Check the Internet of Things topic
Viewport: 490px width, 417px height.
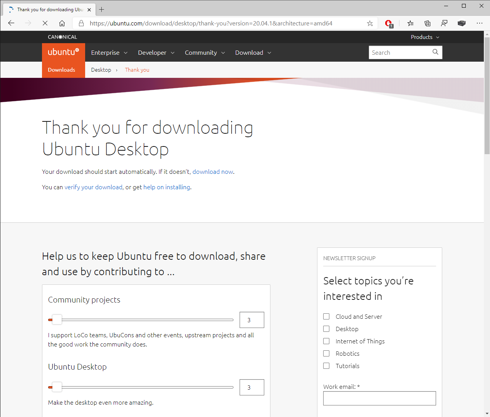pos(326,341)
